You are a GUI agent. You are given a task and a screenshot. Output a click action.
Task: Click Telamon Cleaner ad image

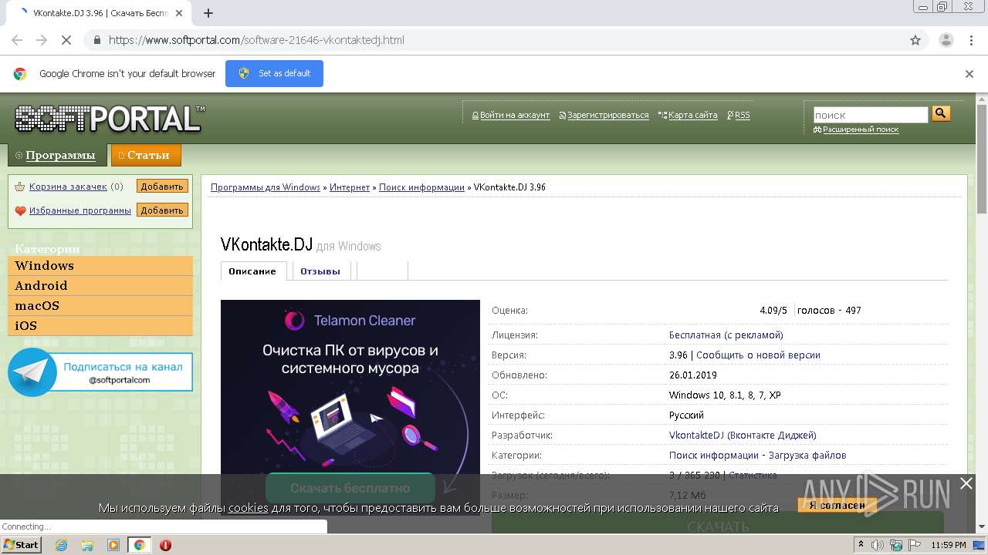(x=350, y=385)
